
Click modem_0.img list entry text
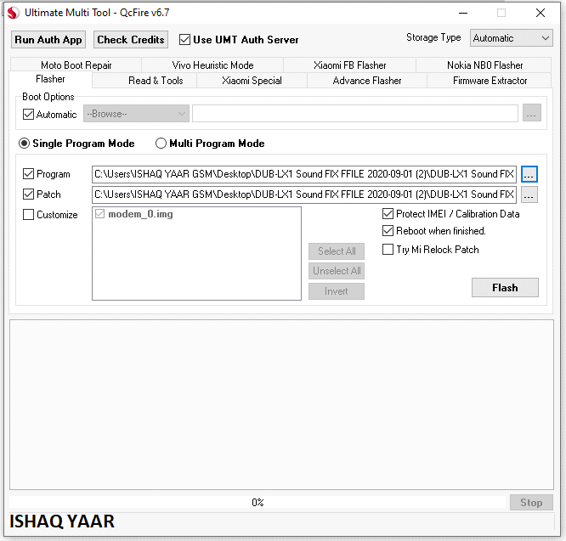tap(140, 214)
